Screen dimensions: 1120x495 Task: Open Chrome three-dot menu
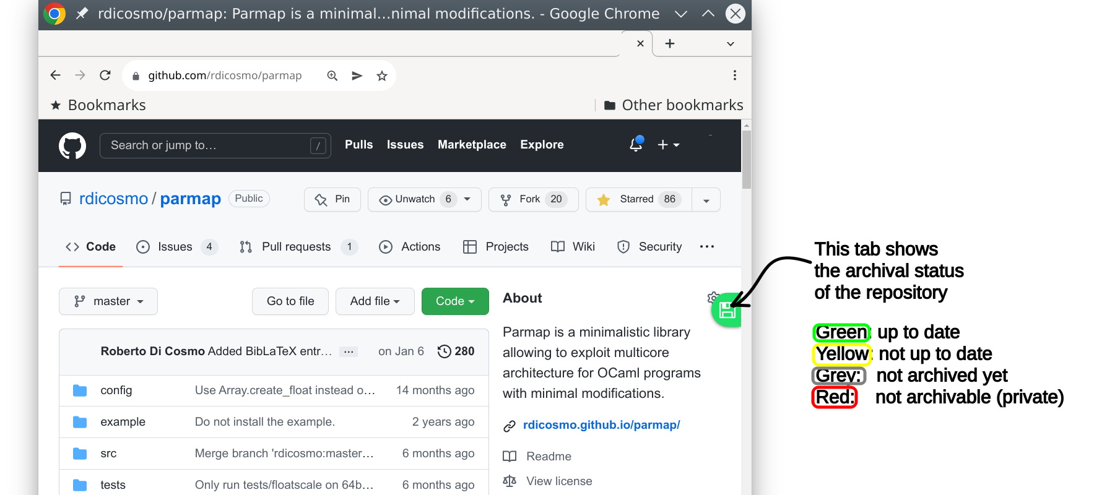(735, 75)
